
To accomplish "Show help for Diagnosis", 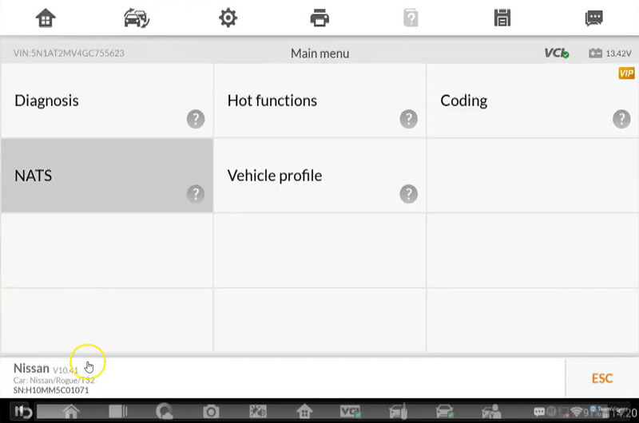I will (x=196, y=119).
